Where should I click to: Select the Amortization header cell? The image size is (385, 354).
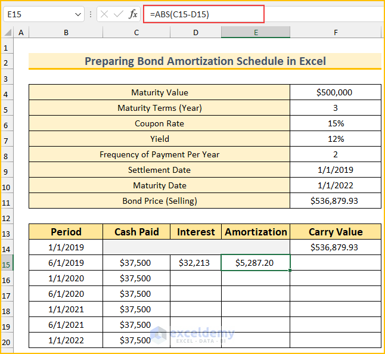[256, 232]
